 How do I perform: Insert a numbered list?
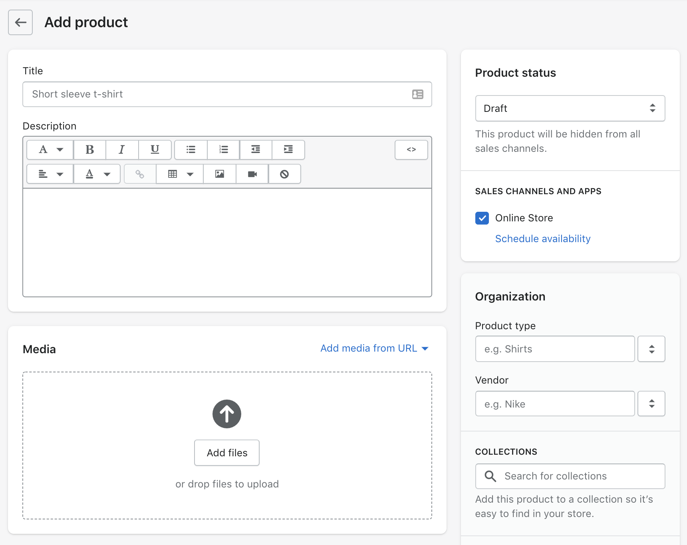[x=223, y=150]
